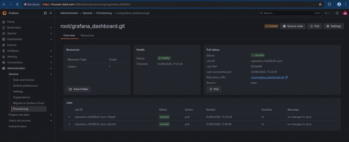The image size is (349, 142).
Task: Open Organizations in the sidebar
Action: 21,97
